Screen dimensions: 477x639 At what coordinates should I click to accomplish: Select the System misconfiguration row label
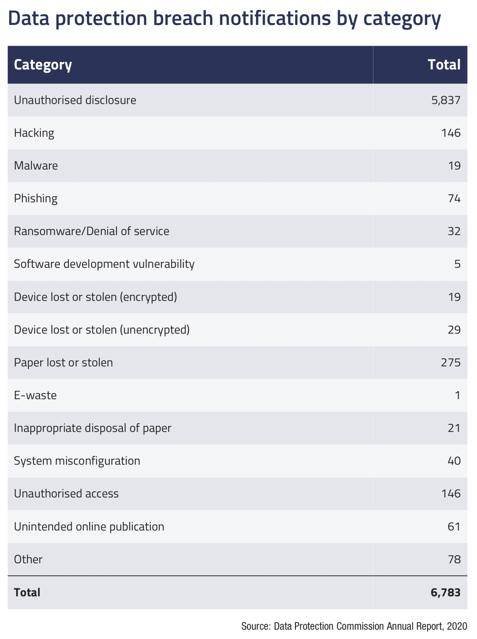[77, 461]
